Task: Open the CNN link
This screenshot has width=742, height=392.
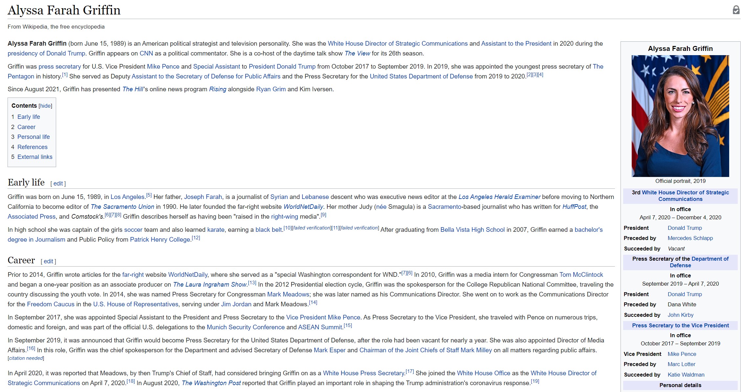Action: [x=146, y=54]
